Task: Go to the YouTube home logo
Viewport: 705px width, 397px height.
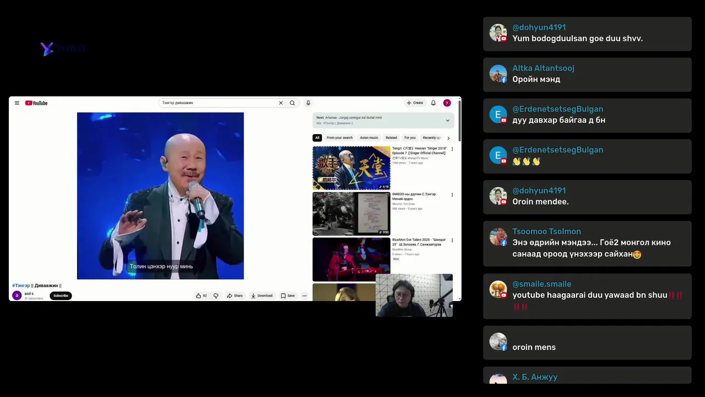Action: pyautogui.click(x=36, y=103)
